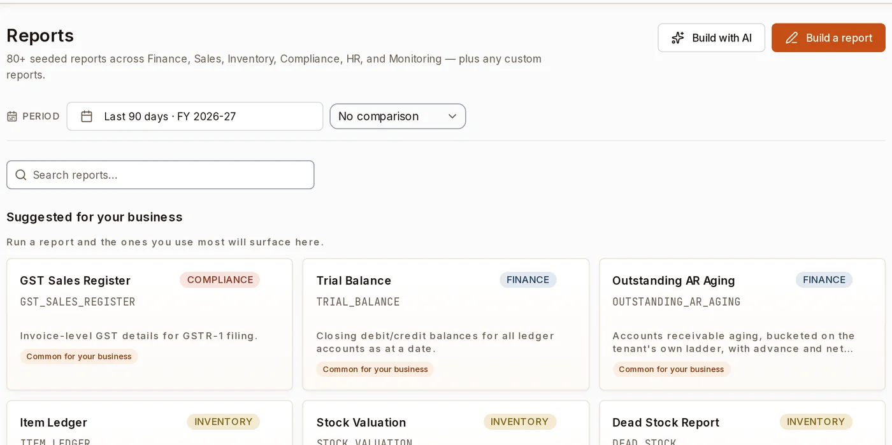Click the INVENTORY tag on Item Ledger

223,422
